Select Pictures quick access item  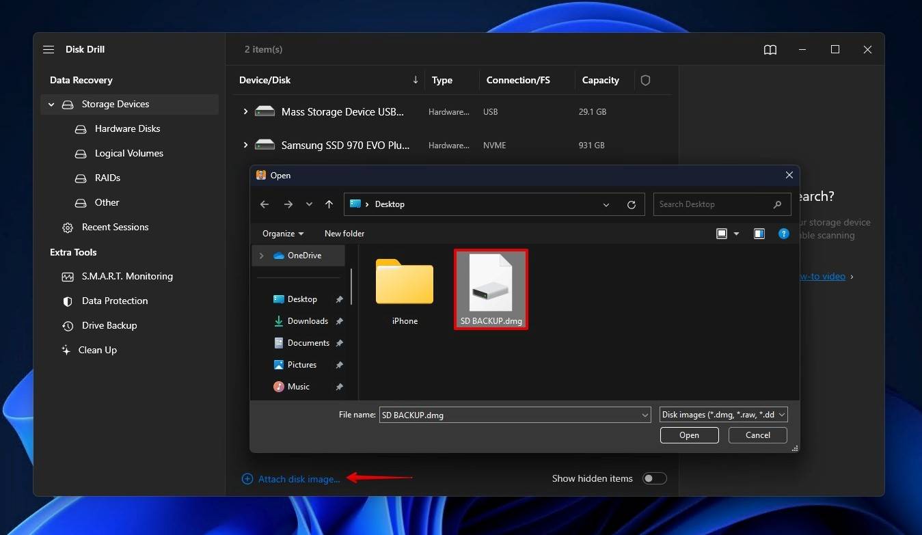(302, 365)
